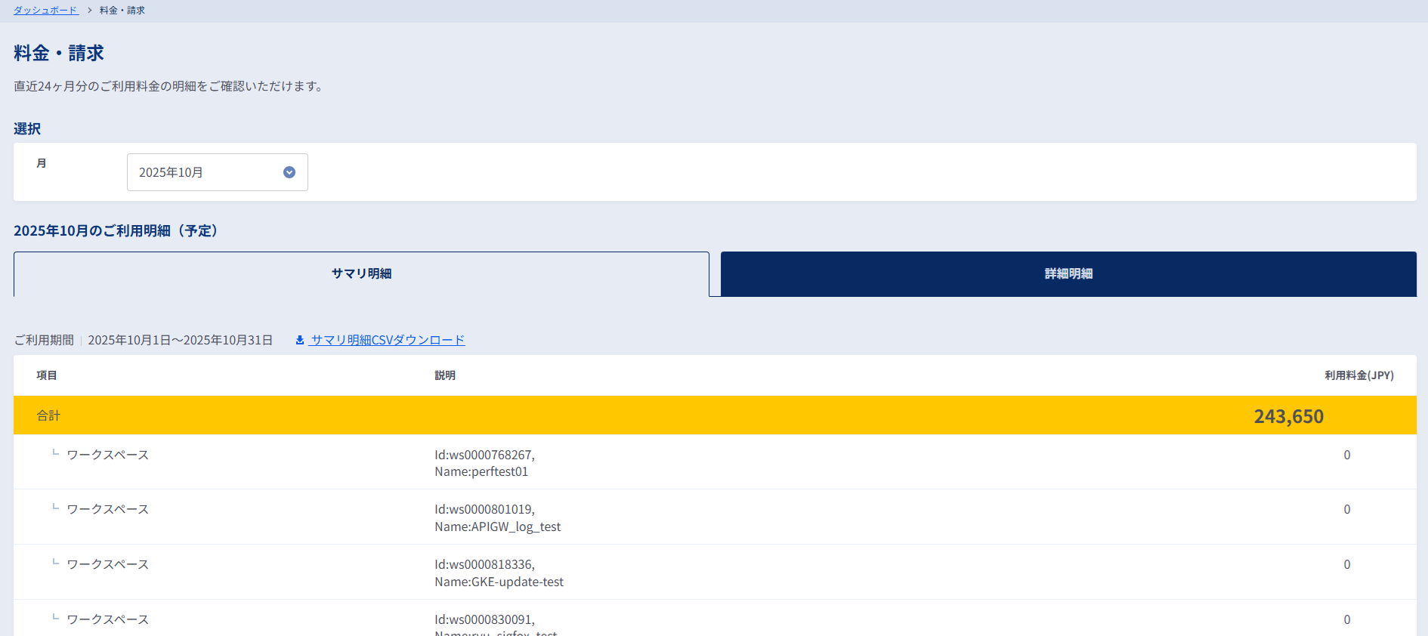Click the 利用料金(JPY) column header

pos(1358,375)
